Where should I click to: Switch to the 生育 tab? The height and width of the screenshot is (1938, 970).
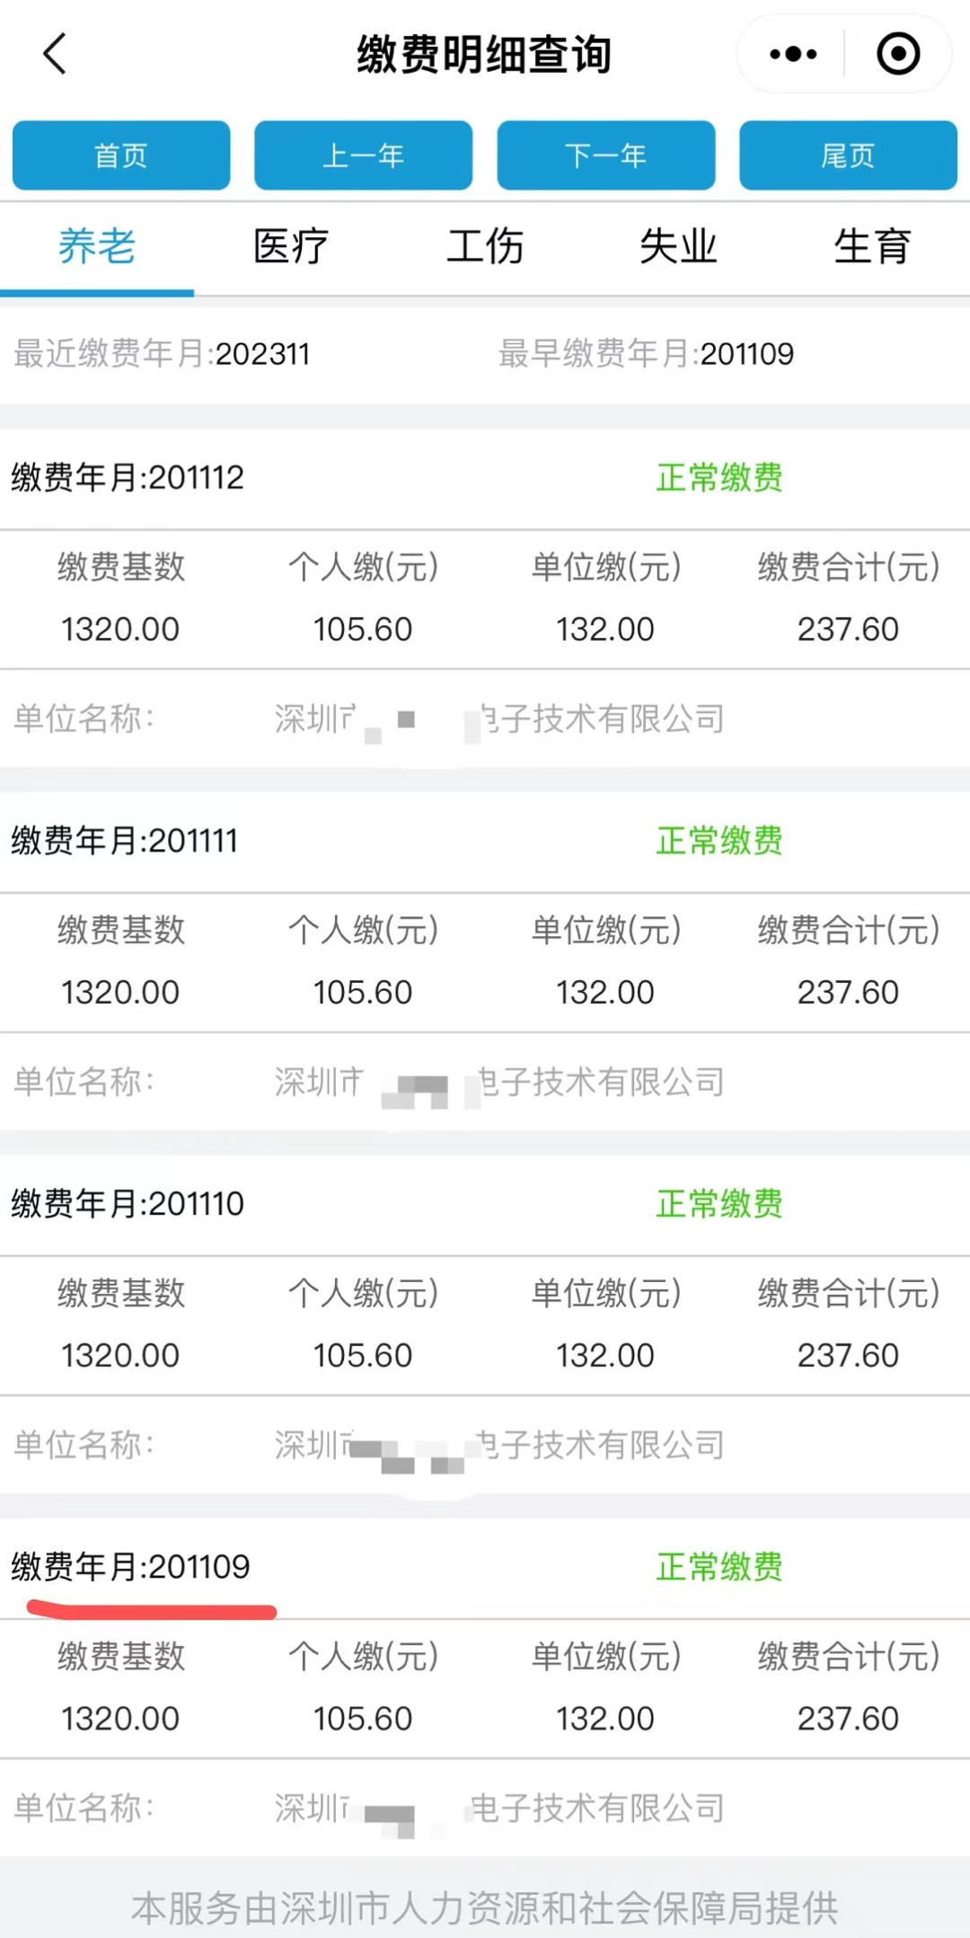(873, 246)
